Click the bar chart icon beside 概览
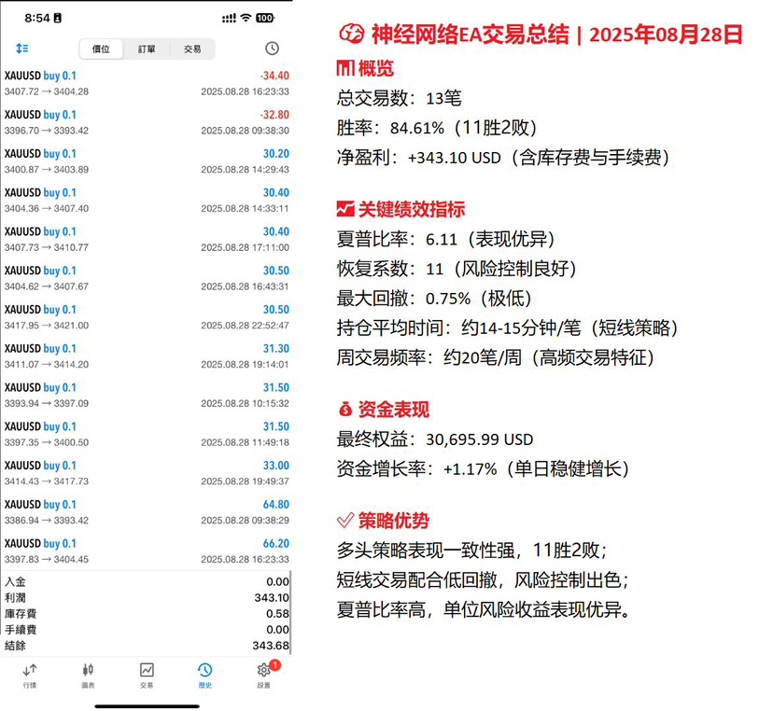 point(345,68)
